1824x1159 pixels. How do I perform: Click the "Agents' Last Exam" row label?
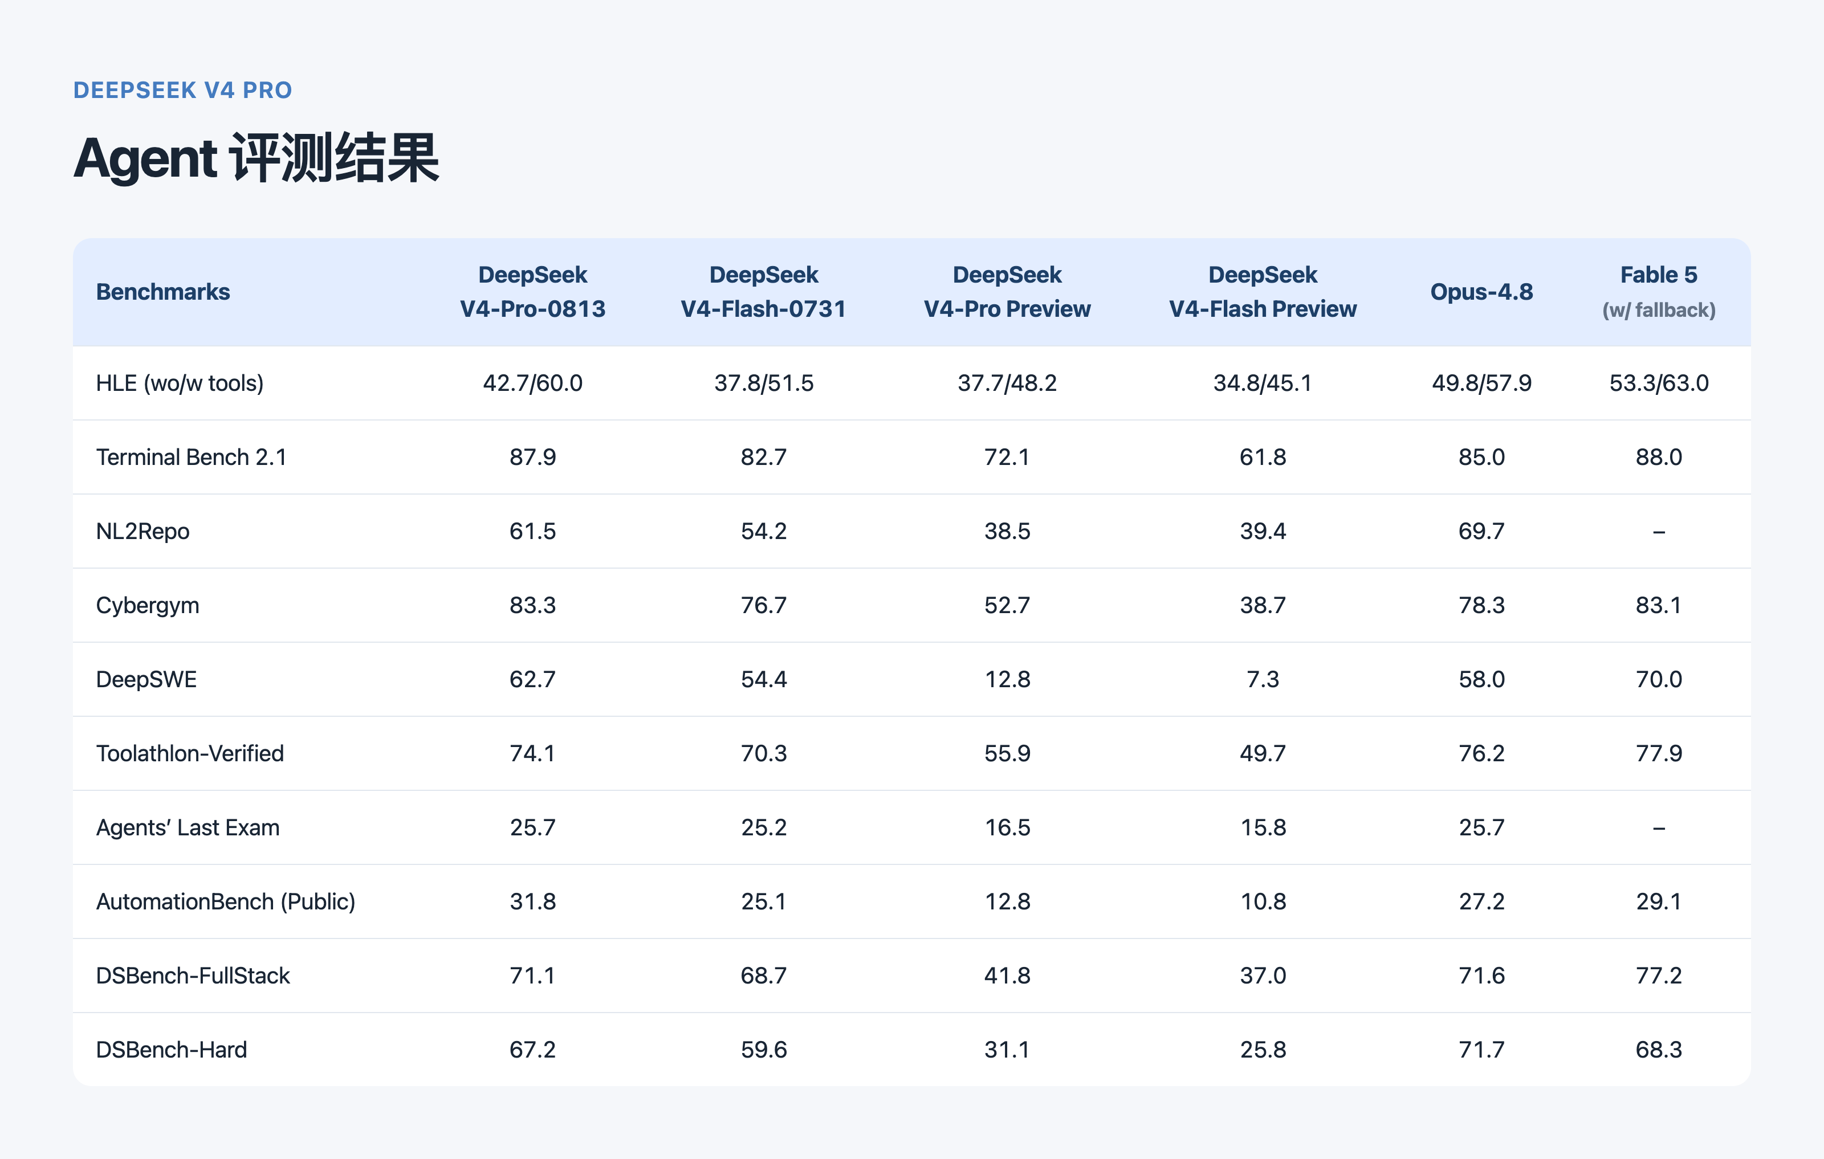188,827
